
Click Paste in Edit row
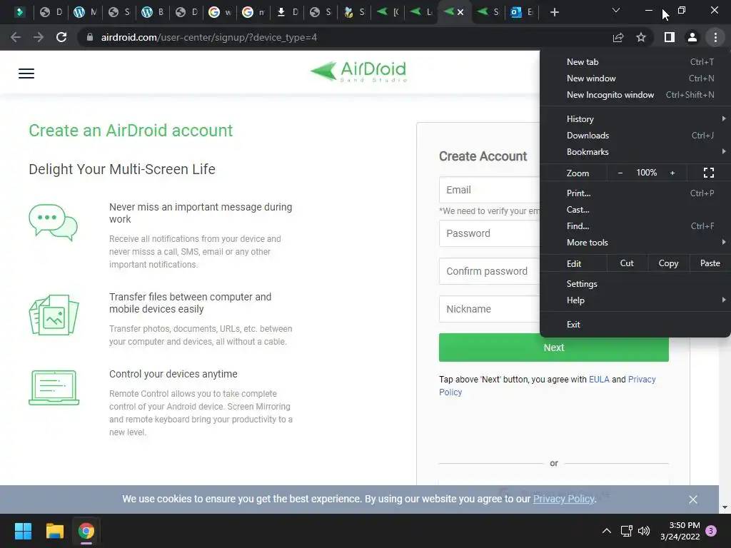point(710,263)
